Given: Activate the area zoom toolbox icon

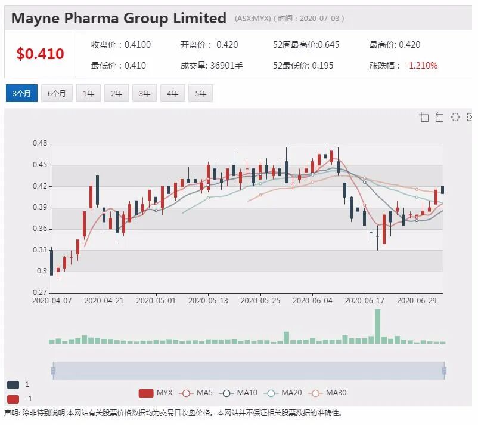Looking at the screenshot, I should (424, 117).
